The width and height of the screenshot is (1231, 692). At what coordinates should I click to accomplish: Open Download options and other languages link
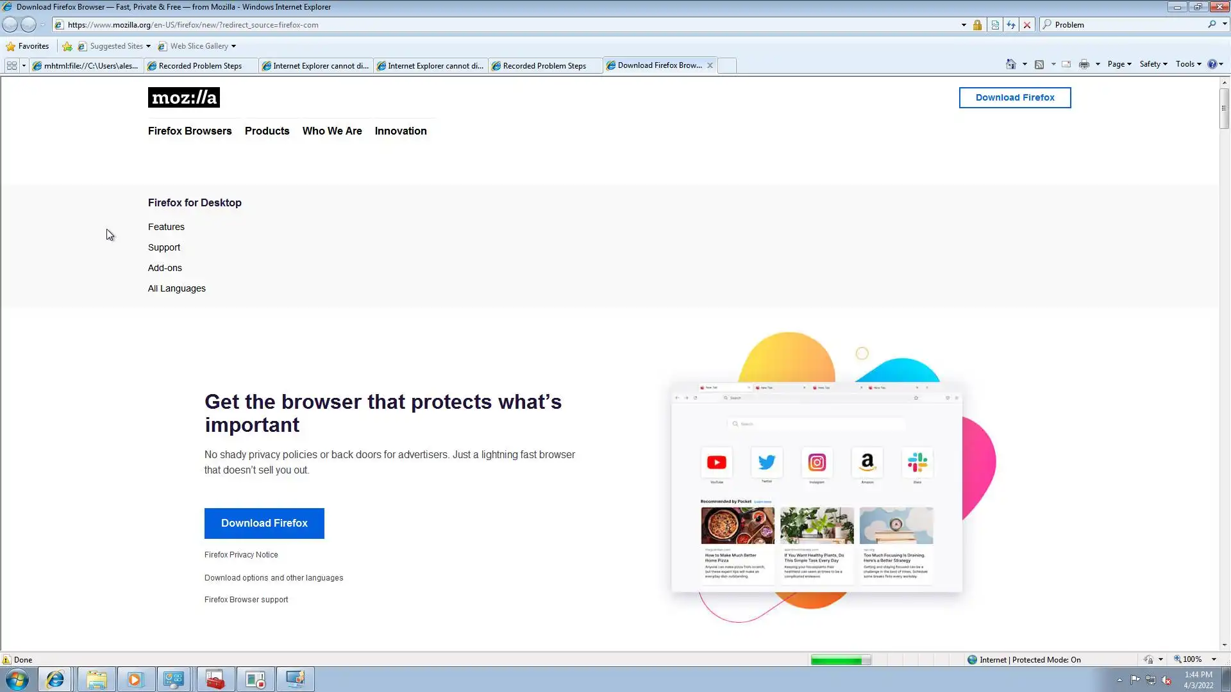[x=274, y=578]
